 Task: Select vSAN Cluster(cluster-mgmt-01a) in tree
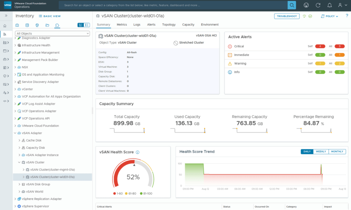coord(52,170)
